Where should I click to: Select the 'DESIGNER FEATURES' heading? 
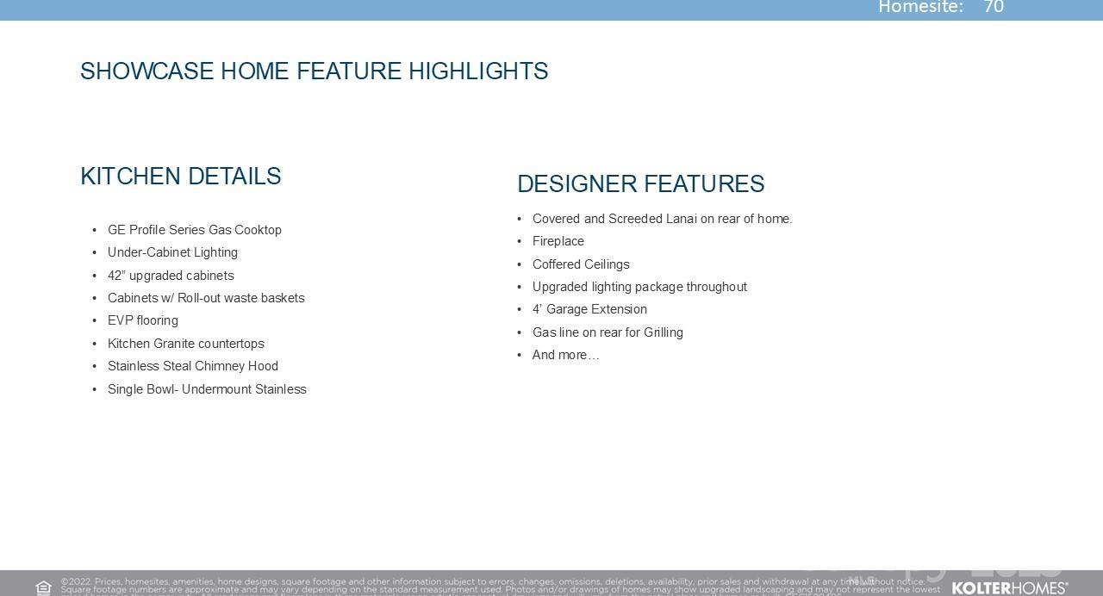(x=641, y=183)
